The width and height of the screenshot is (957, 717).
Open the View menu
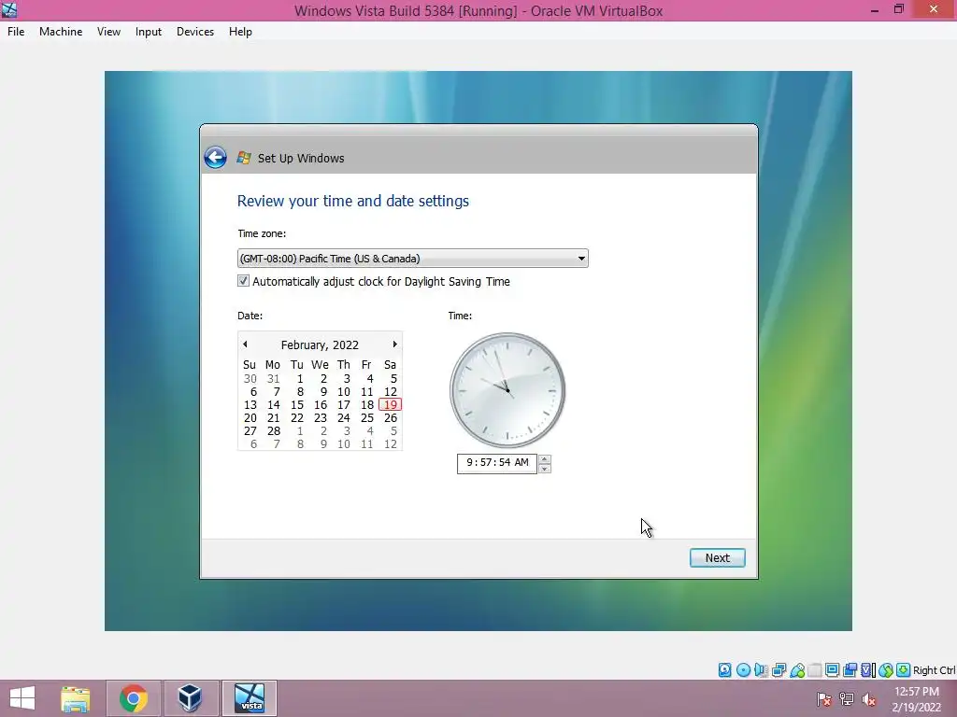pos(108,32)
